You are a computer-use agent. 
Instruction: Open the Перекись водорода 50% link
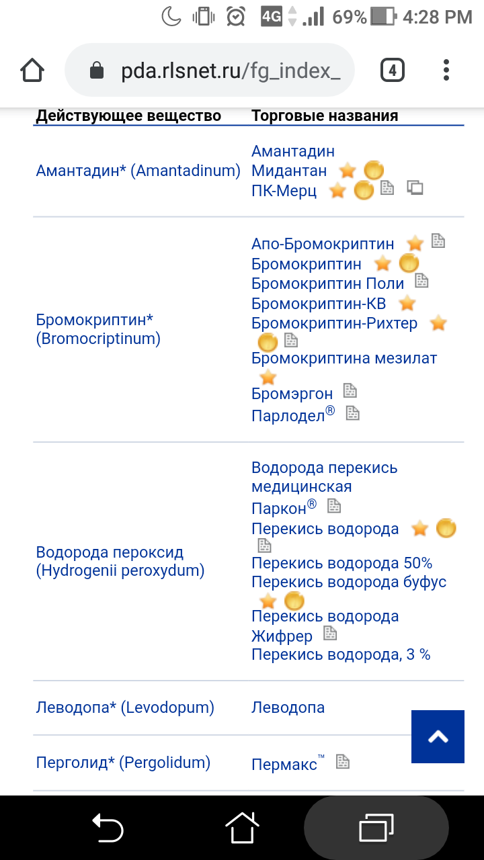(342, 563)
